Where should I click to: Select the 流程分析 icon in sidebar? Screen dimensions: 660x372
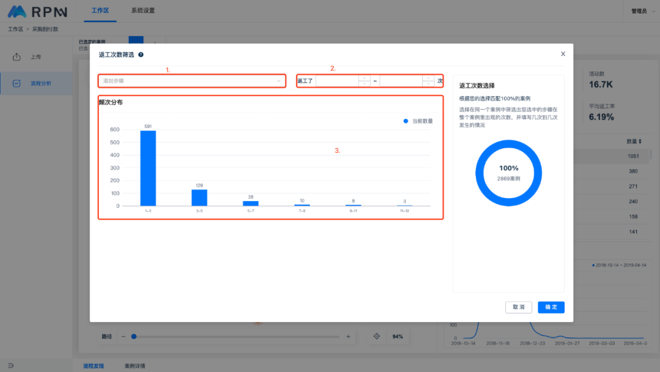coord(17,83)
